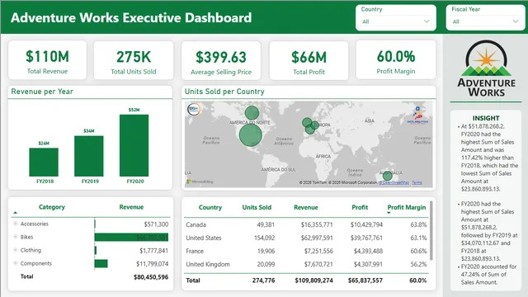Viewport: 528px width, 297px height.
Task: Select the Total Profit $66M card
Action: click(309, 60)
